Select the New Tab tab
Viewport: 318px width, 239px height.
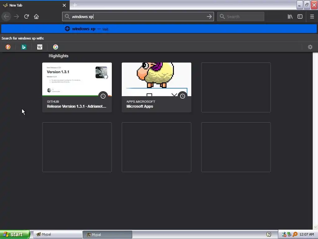click(x=34, y=5)
